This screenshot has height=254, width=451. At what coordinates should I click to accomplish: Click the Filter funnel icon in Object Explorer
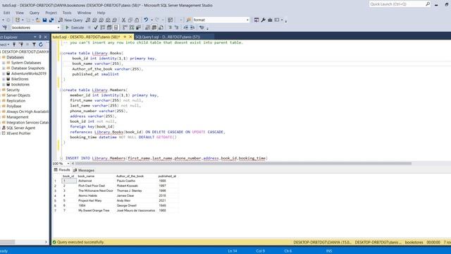[x=34, y=44]
